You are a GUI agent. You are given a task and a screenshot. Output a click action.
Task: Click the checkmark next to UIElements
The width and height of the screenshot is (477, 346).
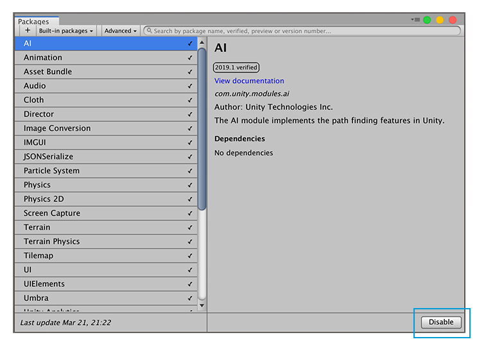[x=190, y=284]
